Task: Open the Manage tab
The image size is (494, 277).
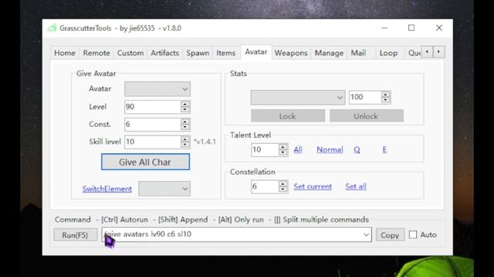Action: pyautogui.click(x=329, y=53)
